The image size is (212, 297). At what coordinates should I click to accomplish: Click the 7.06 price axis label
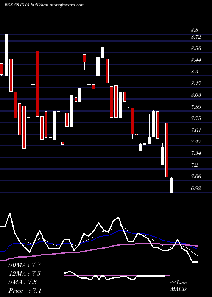196,177
